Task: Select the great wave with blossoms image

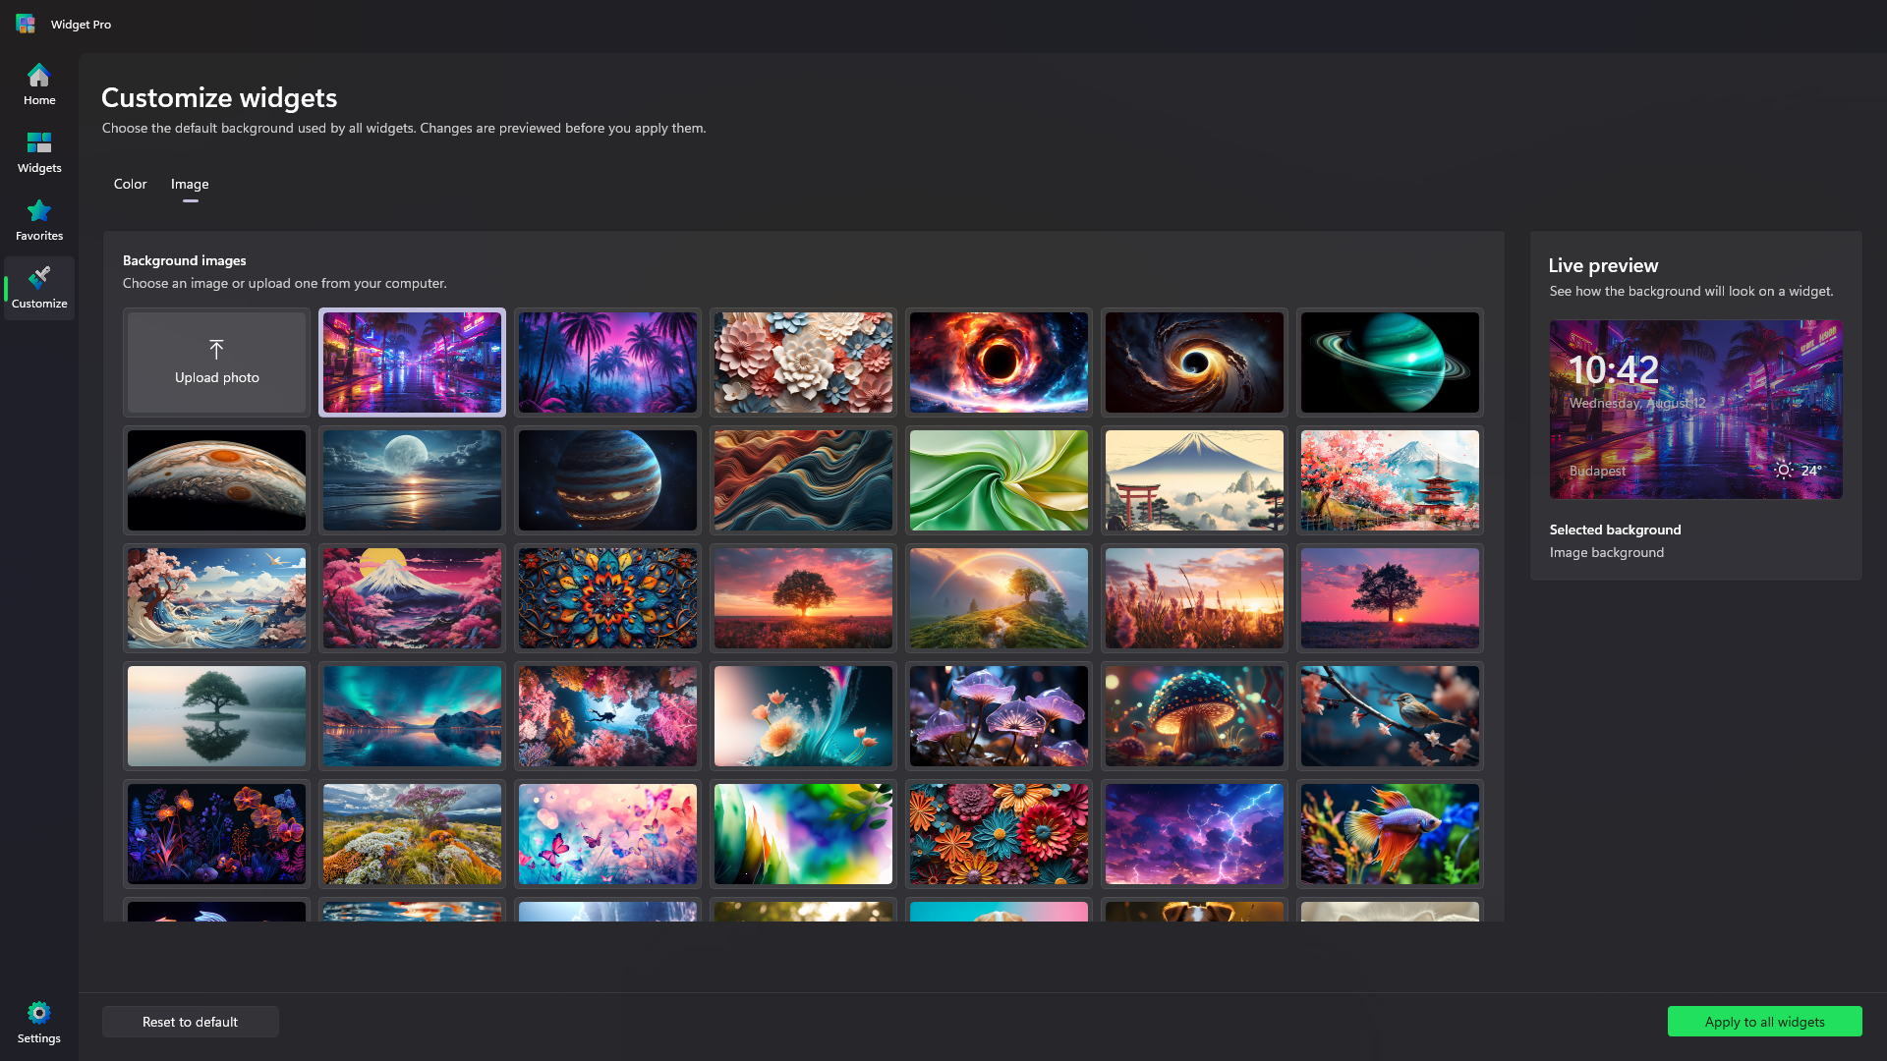Action: (216, 598)
